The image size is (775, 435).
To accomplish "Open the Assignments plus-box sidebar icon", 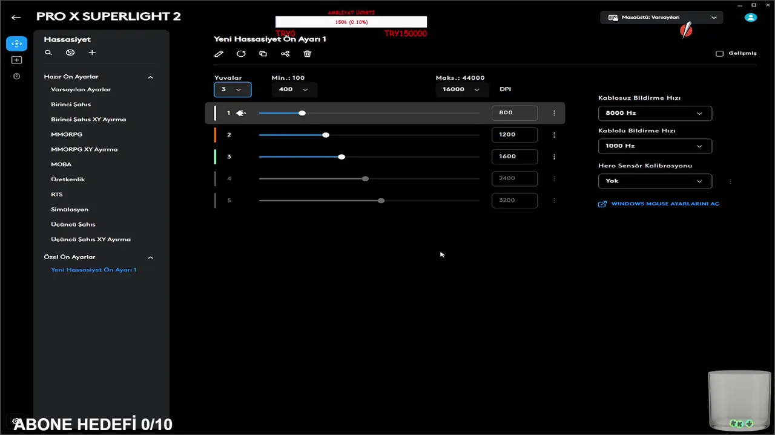I will click(16, 60).
